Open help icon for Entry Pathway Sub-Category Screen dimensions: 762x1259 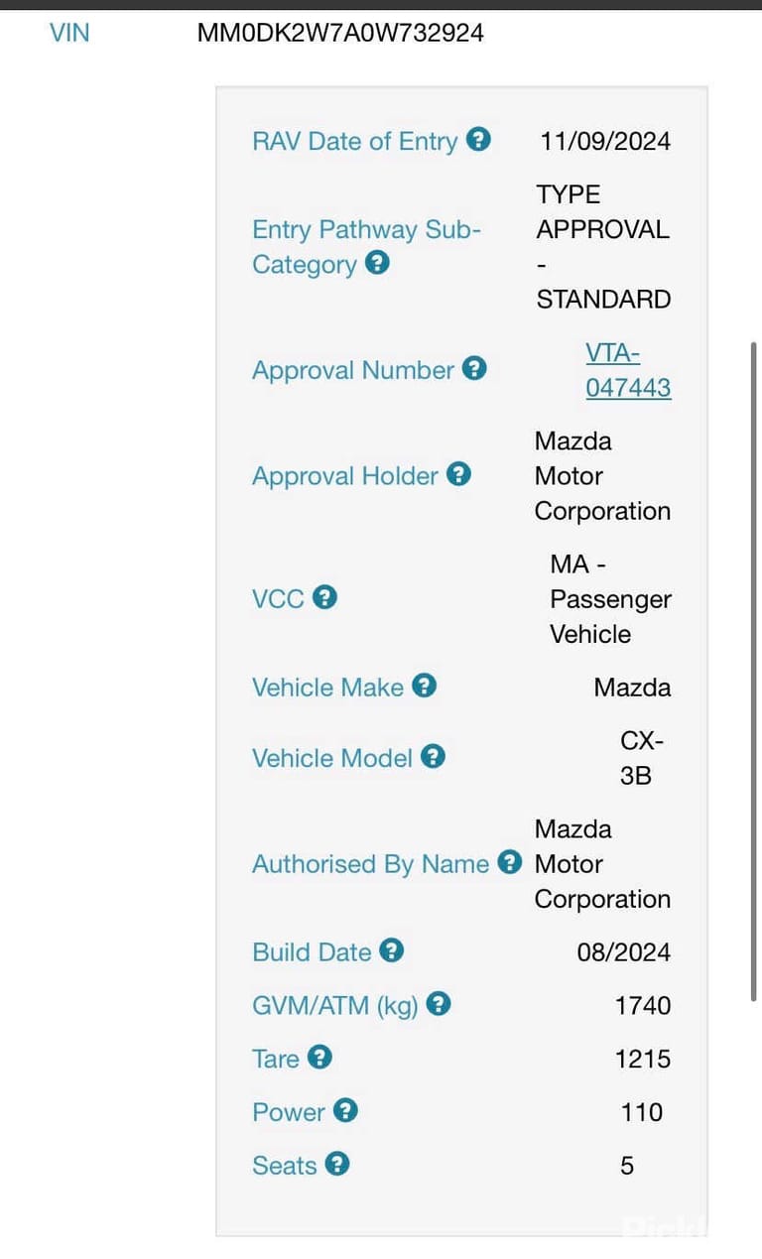377,263
